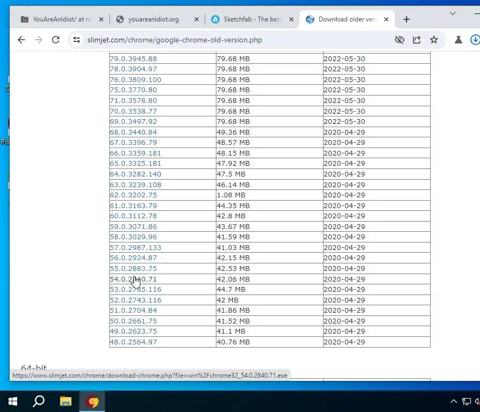Get Chrome 59.0.3071.86 installer
Screen dimensions: 480x412
point(133,226)
